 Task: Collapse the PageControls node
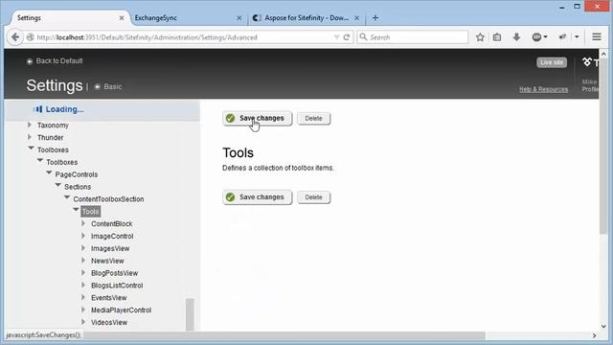pos(49,172)
